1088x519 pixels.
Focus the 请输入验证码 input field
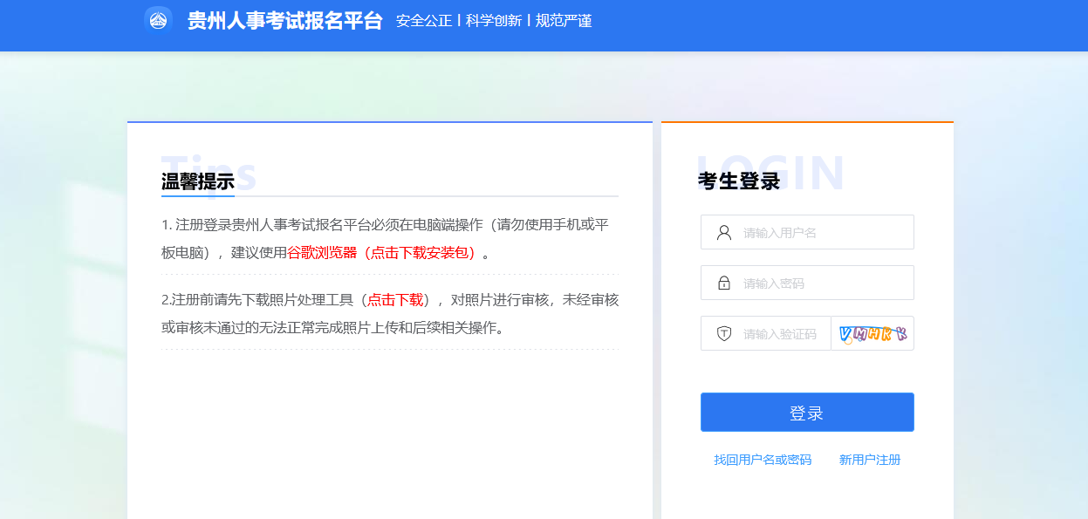click(x=781, y=334)
